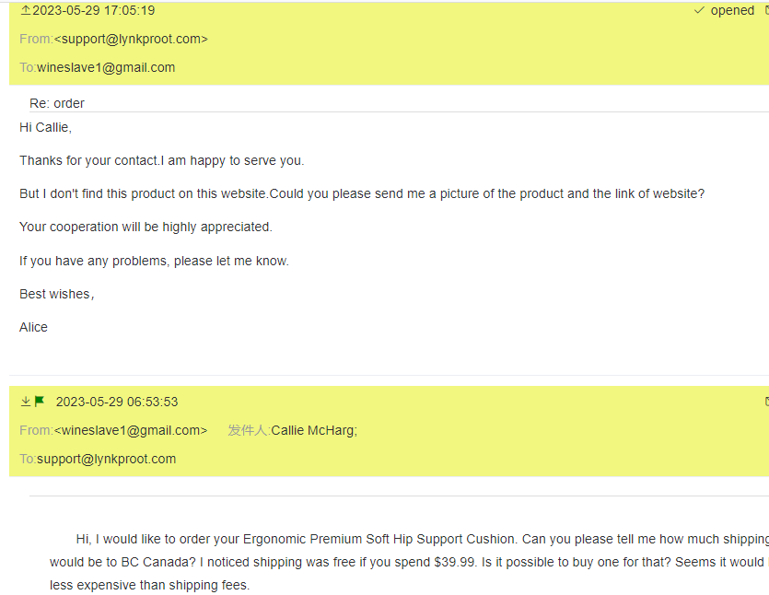Screen dimensions: 769x595
Task: Click the opened checkmark icon
Action: click(699, 10)
